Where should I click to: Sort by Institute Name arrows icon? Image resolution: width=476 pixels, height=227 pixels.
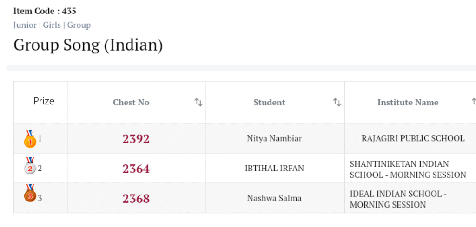pos(473,102)
